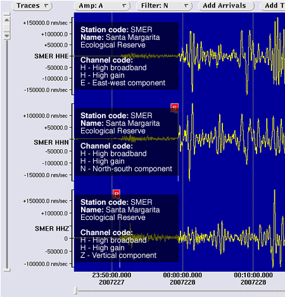
Task: Click the vertical scrollbar down arrow
Action: click(7, 35)
